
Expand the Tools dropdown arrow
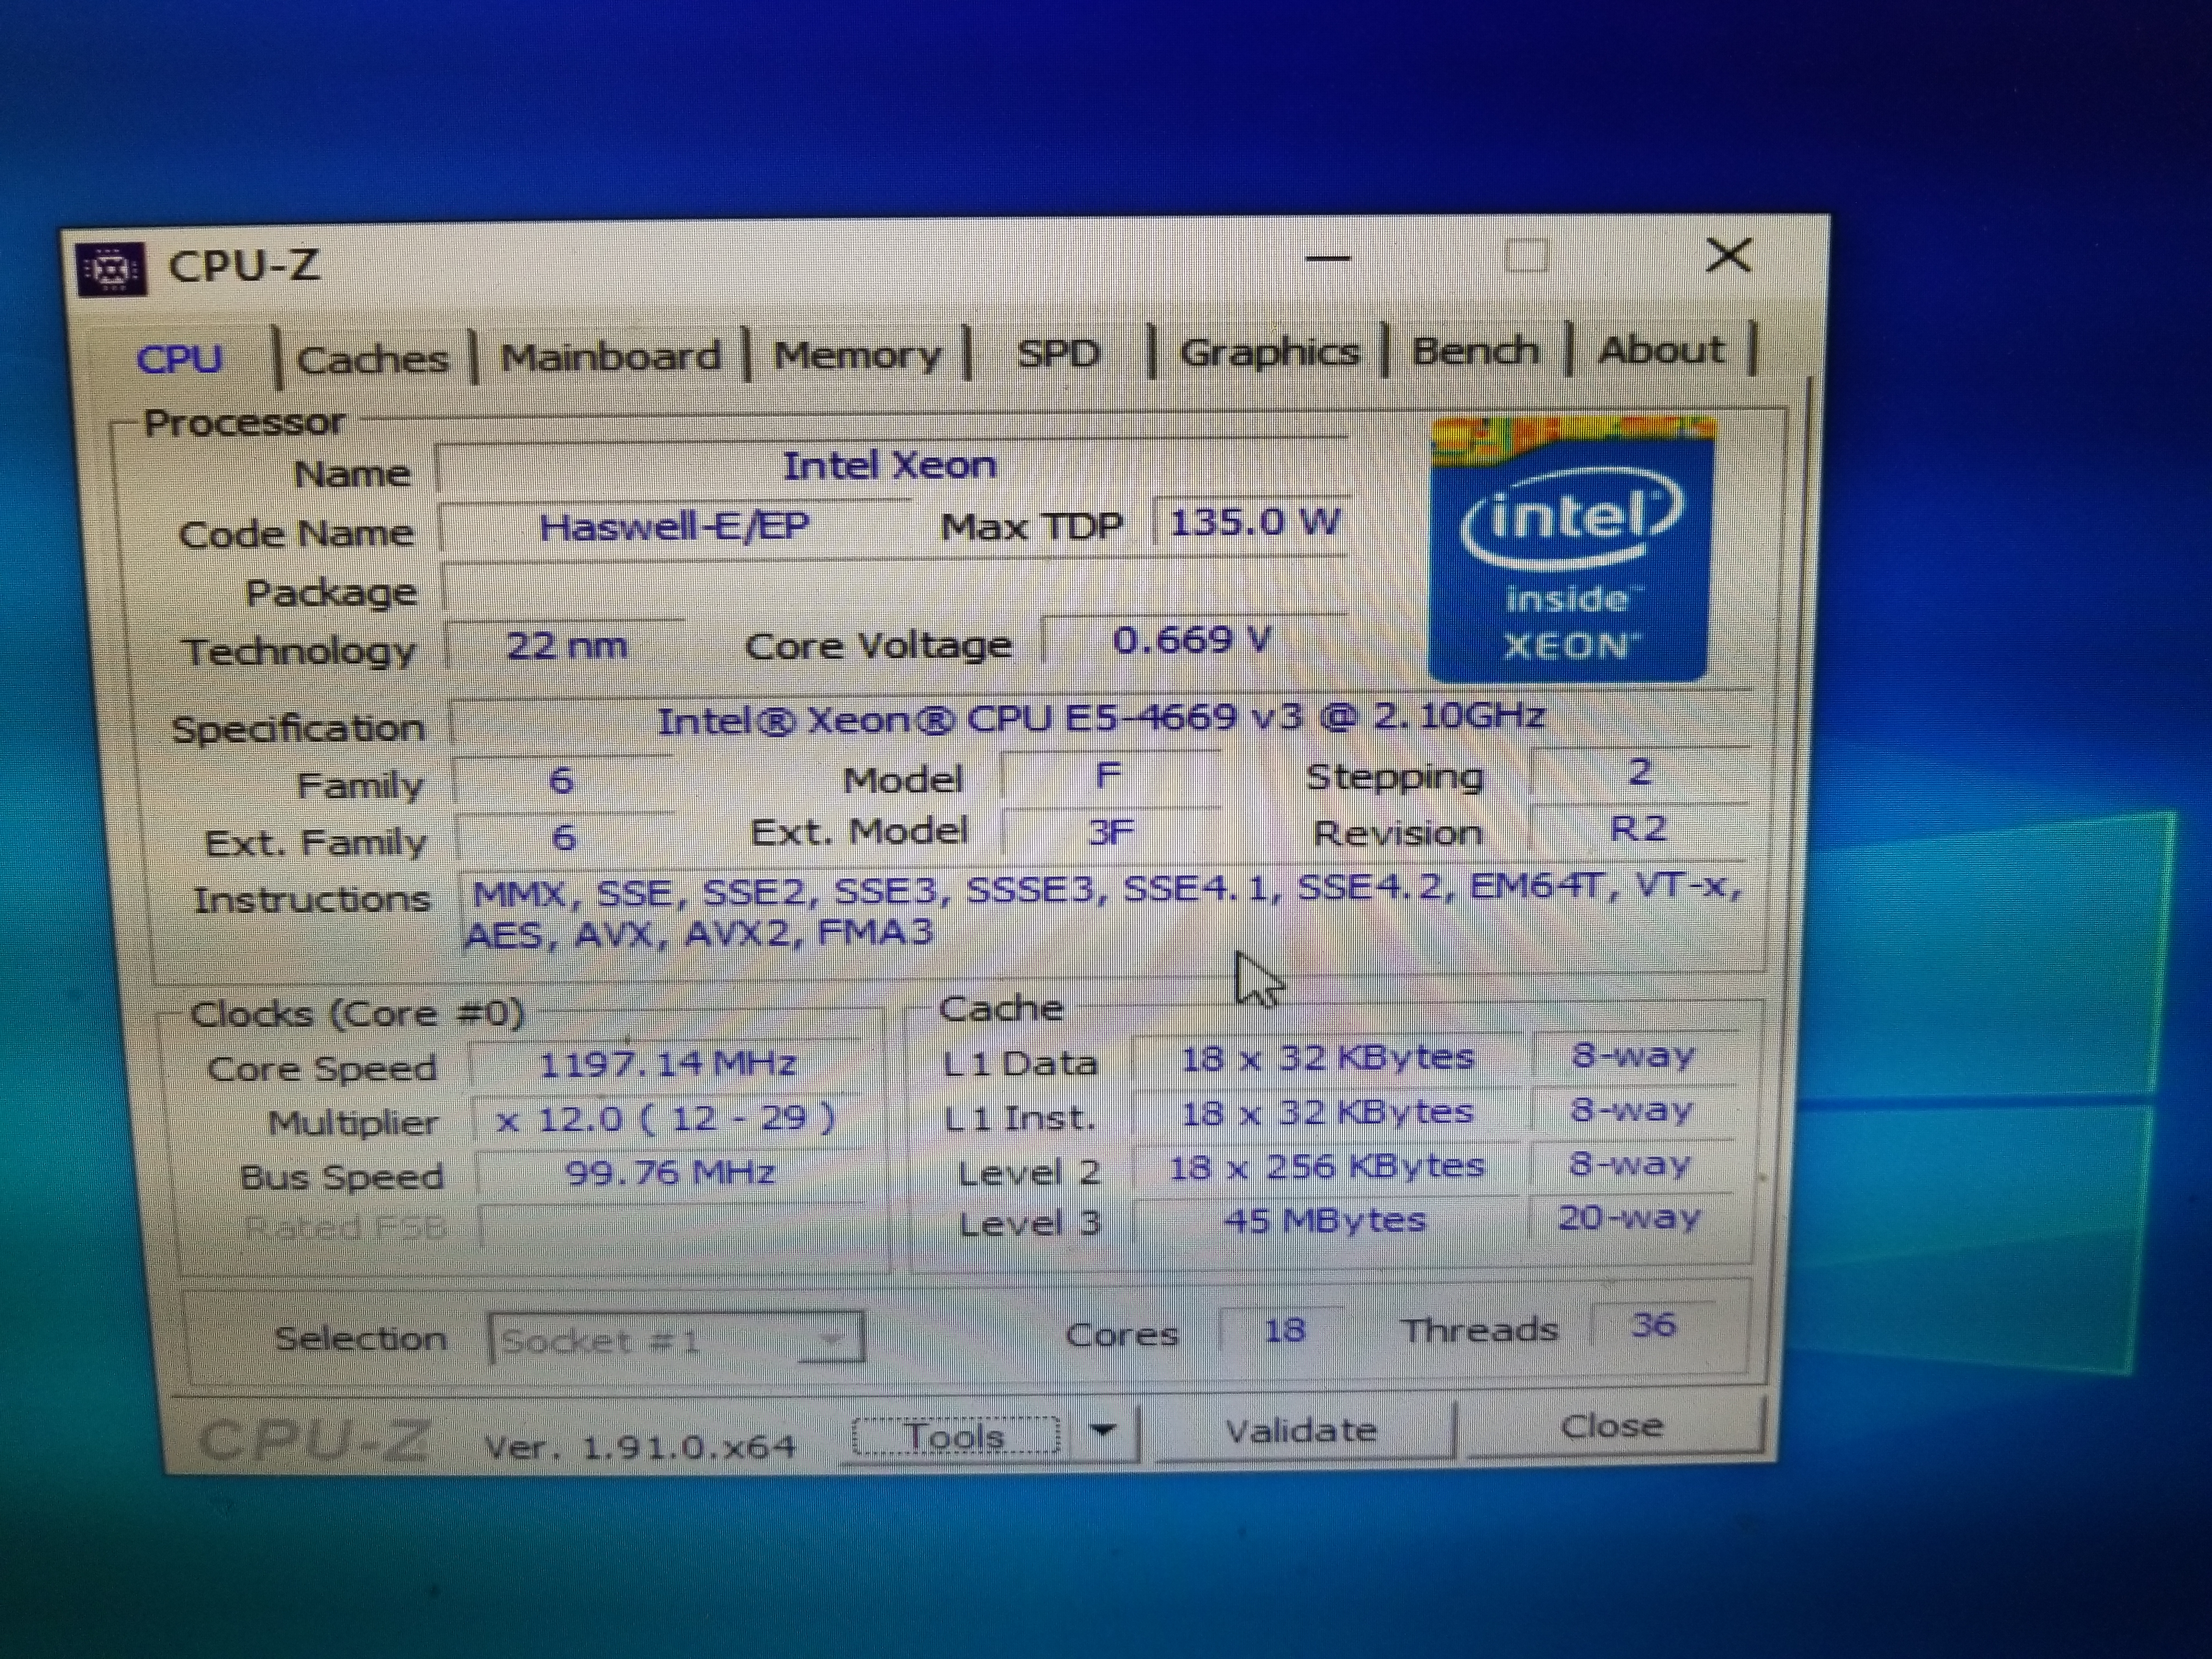[1102, 1431]
